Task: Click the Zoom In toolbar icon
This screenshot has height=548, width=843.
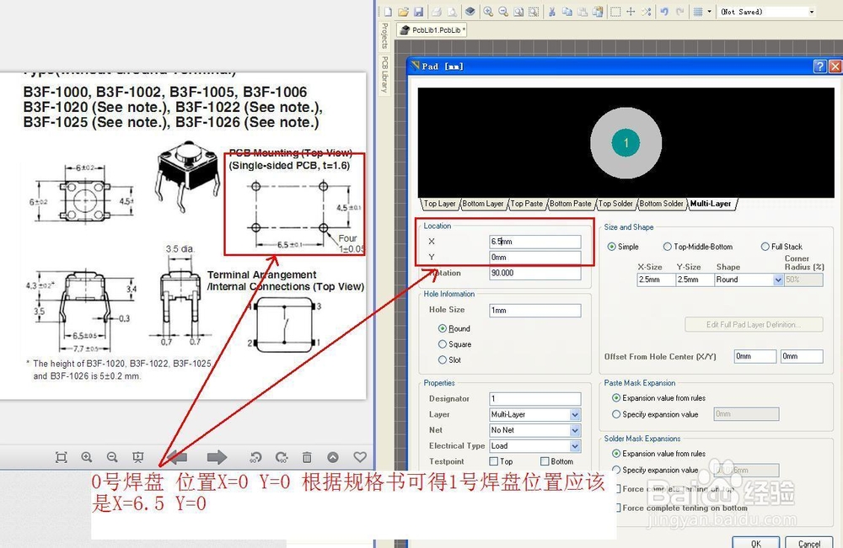Action: (x=487, y=12)
